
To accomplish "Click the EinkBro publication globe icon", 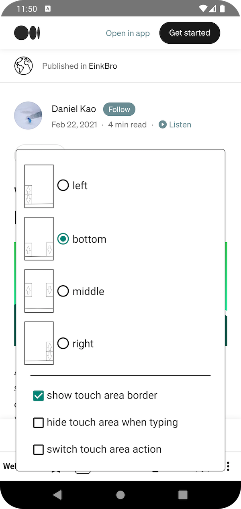I will click(x=24, y=66).
